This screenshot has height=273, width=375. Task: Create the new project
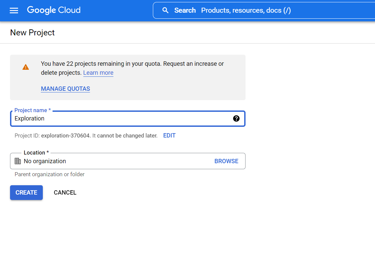click(x=26, y=192)
